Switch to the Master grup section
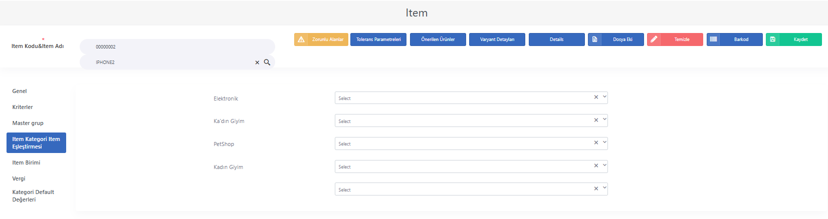 click(28, 123)
